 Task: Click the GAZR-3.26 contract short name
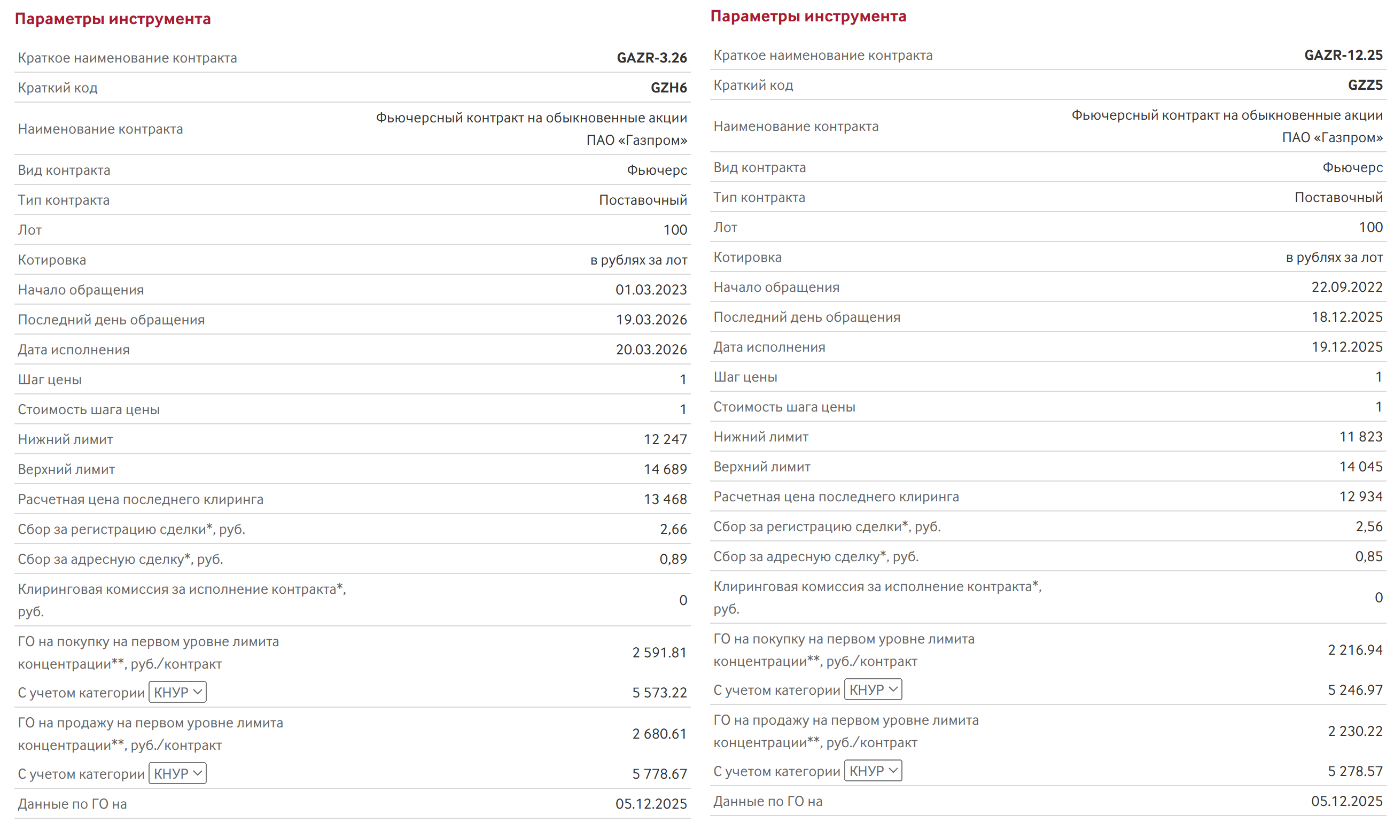click(x=652, y=58)
